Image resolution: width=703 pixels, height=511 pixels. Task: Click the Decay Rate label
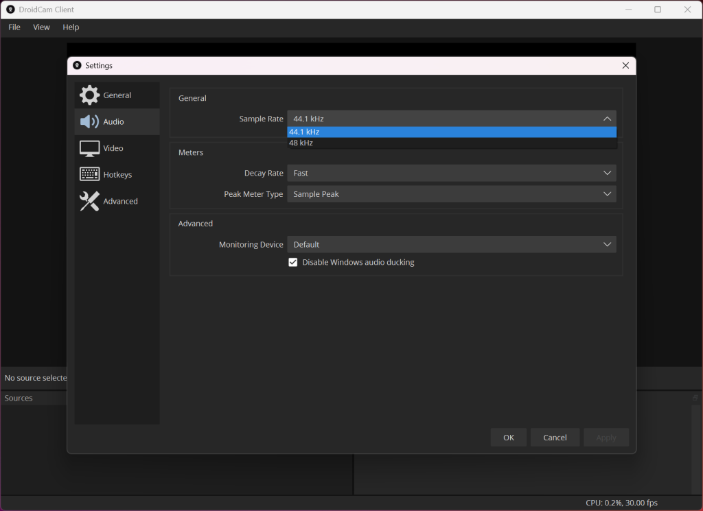pos(264,173)
